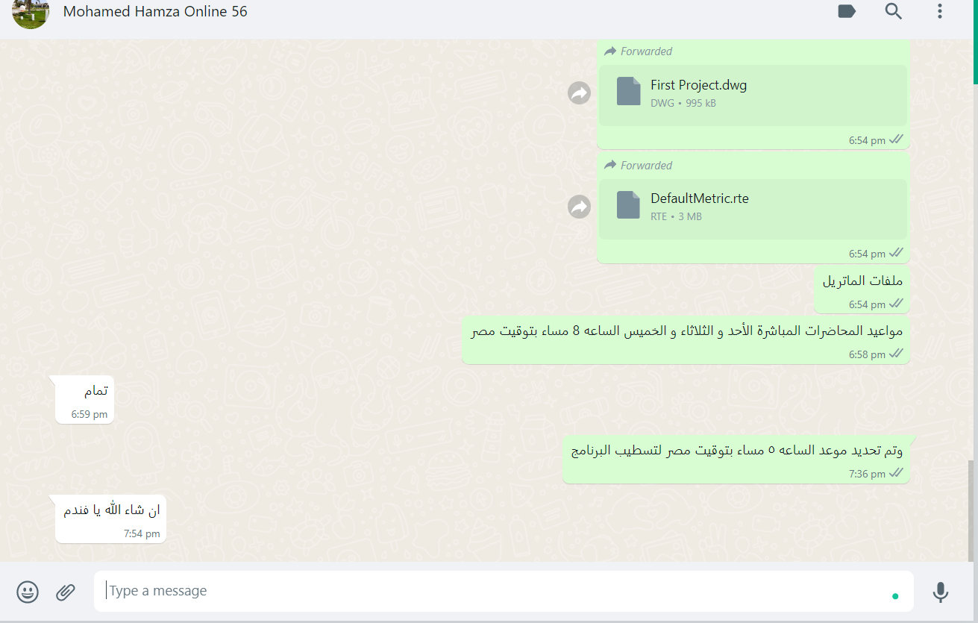Open the emoji picker smiley icon

click(x=28, y=592)
